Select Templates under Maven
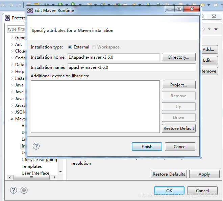This screenshot has width=223, height=201. click(x=32, y=166)
